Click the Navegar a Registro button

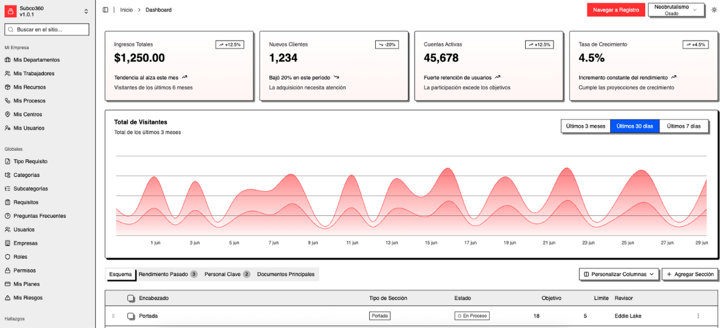(616, 10)
